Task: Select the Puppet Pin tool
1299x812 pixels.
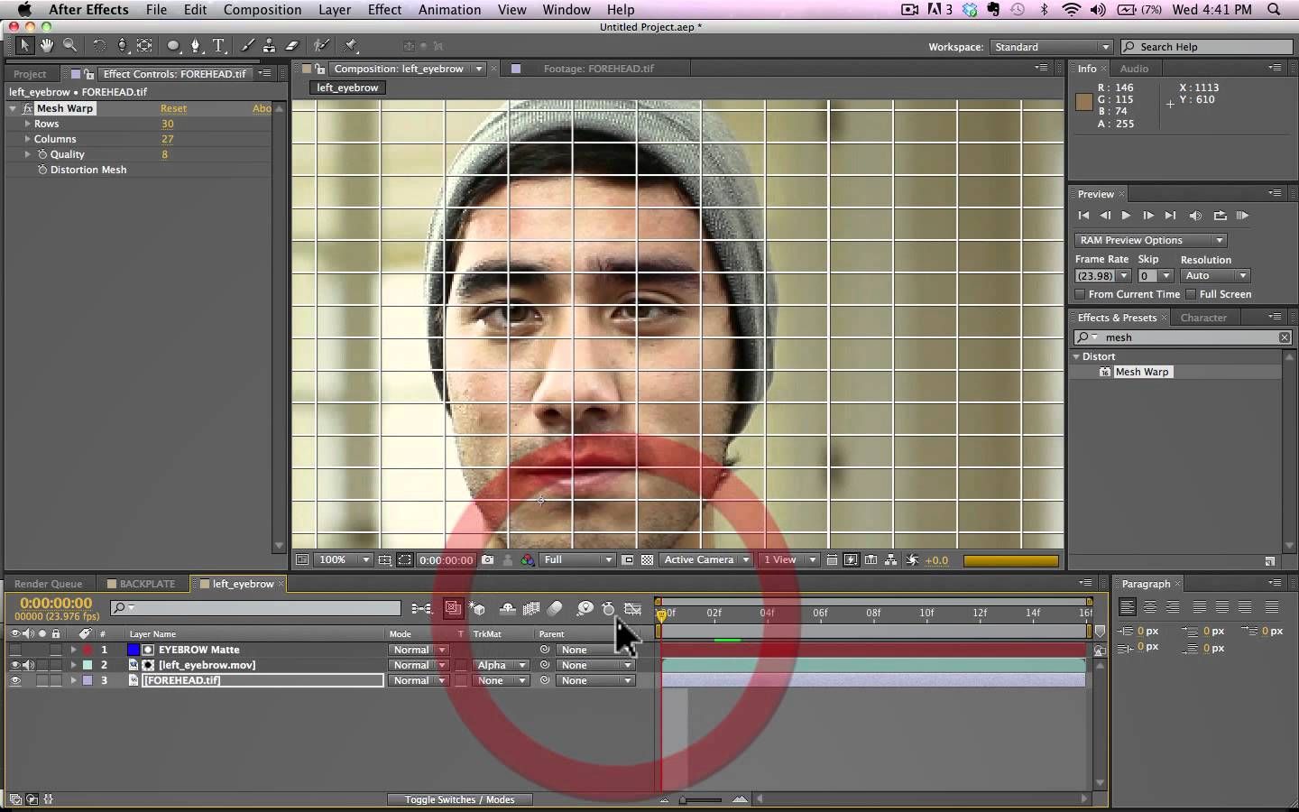Action: coord(351,45)
